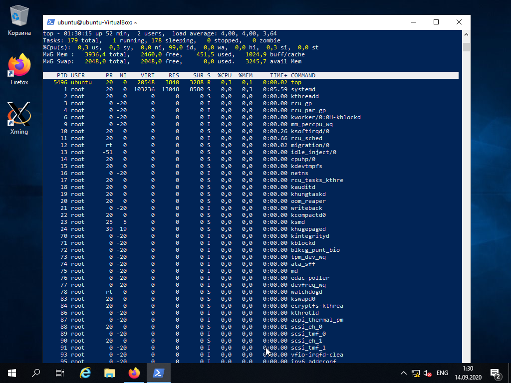
Task: Switch to Firefox in the taskbar
Action: [x=134, y=373]
